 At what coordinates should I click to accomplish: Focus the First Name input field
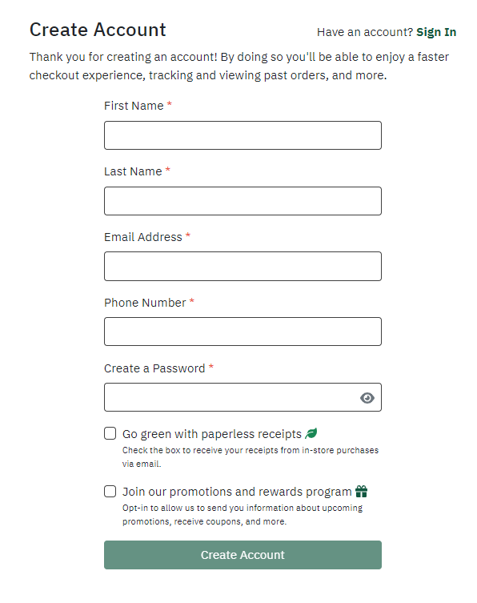(243, 135)
